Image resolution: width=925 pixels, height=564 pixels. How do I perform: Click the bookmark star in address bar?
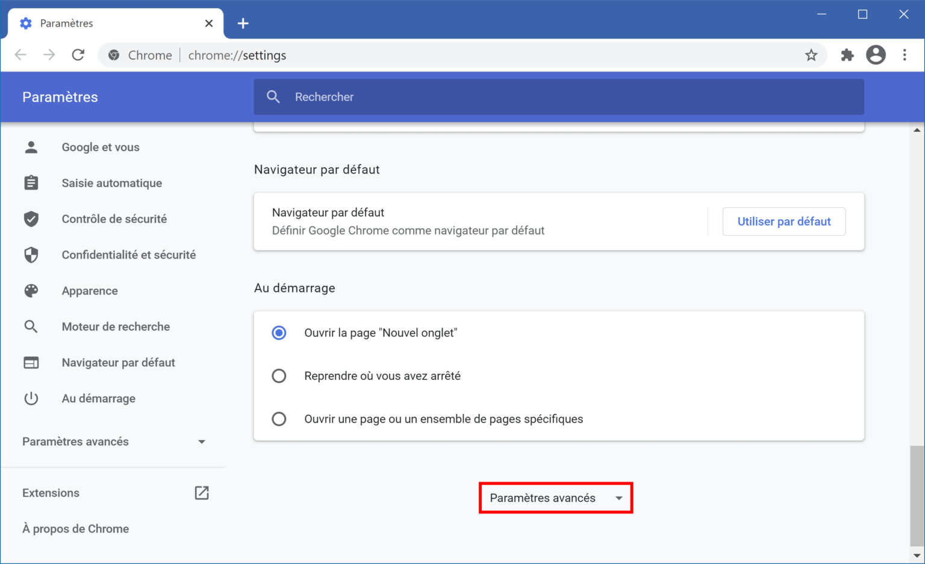(x=811, y=55)
